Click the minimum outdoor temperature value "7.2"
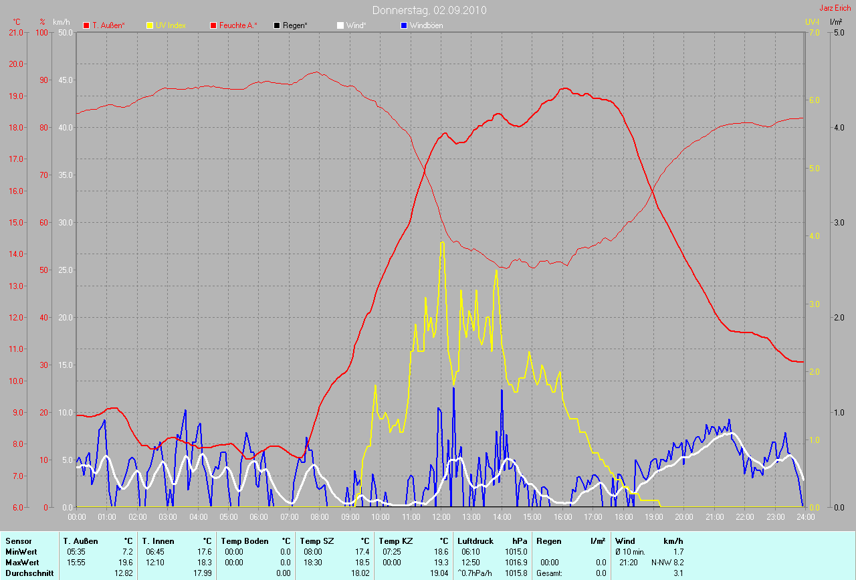The height and width of the screenshot is (580, 856). (128, 552)
